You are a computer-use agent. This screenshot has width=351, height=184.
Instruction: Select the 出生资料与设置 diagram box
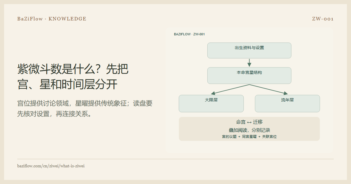point(249,51)
